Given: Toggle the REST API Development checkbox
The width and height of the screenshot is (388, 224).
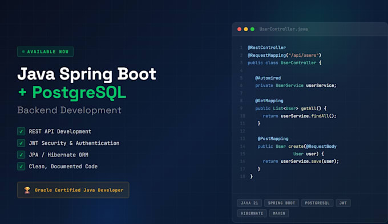Looking at the screenshot, I should 21,131.
